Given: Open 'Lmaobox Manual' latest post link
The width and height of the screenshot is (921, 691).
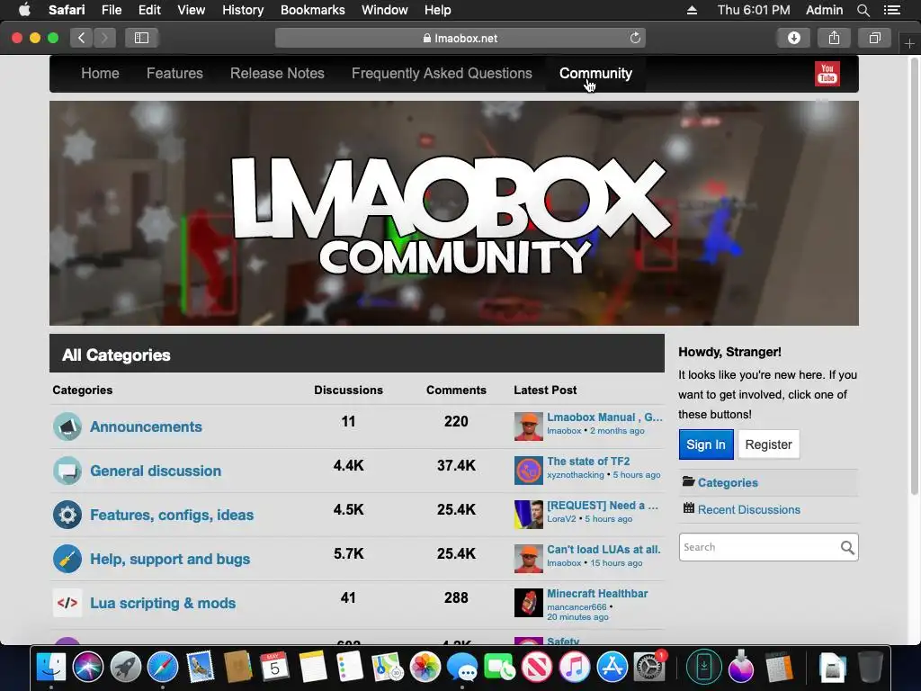Looking at the screenshot, I should point(604,417).
